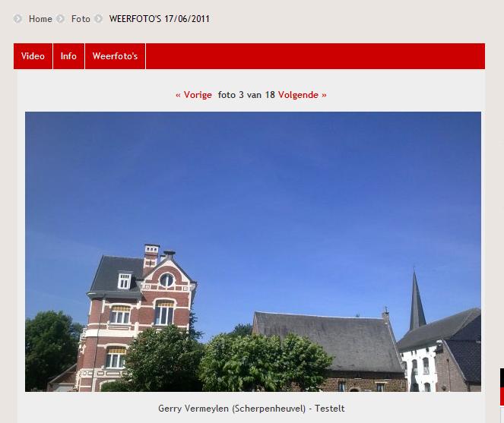Click the 'foto 3 van 18' counter text

click(246, 95)
